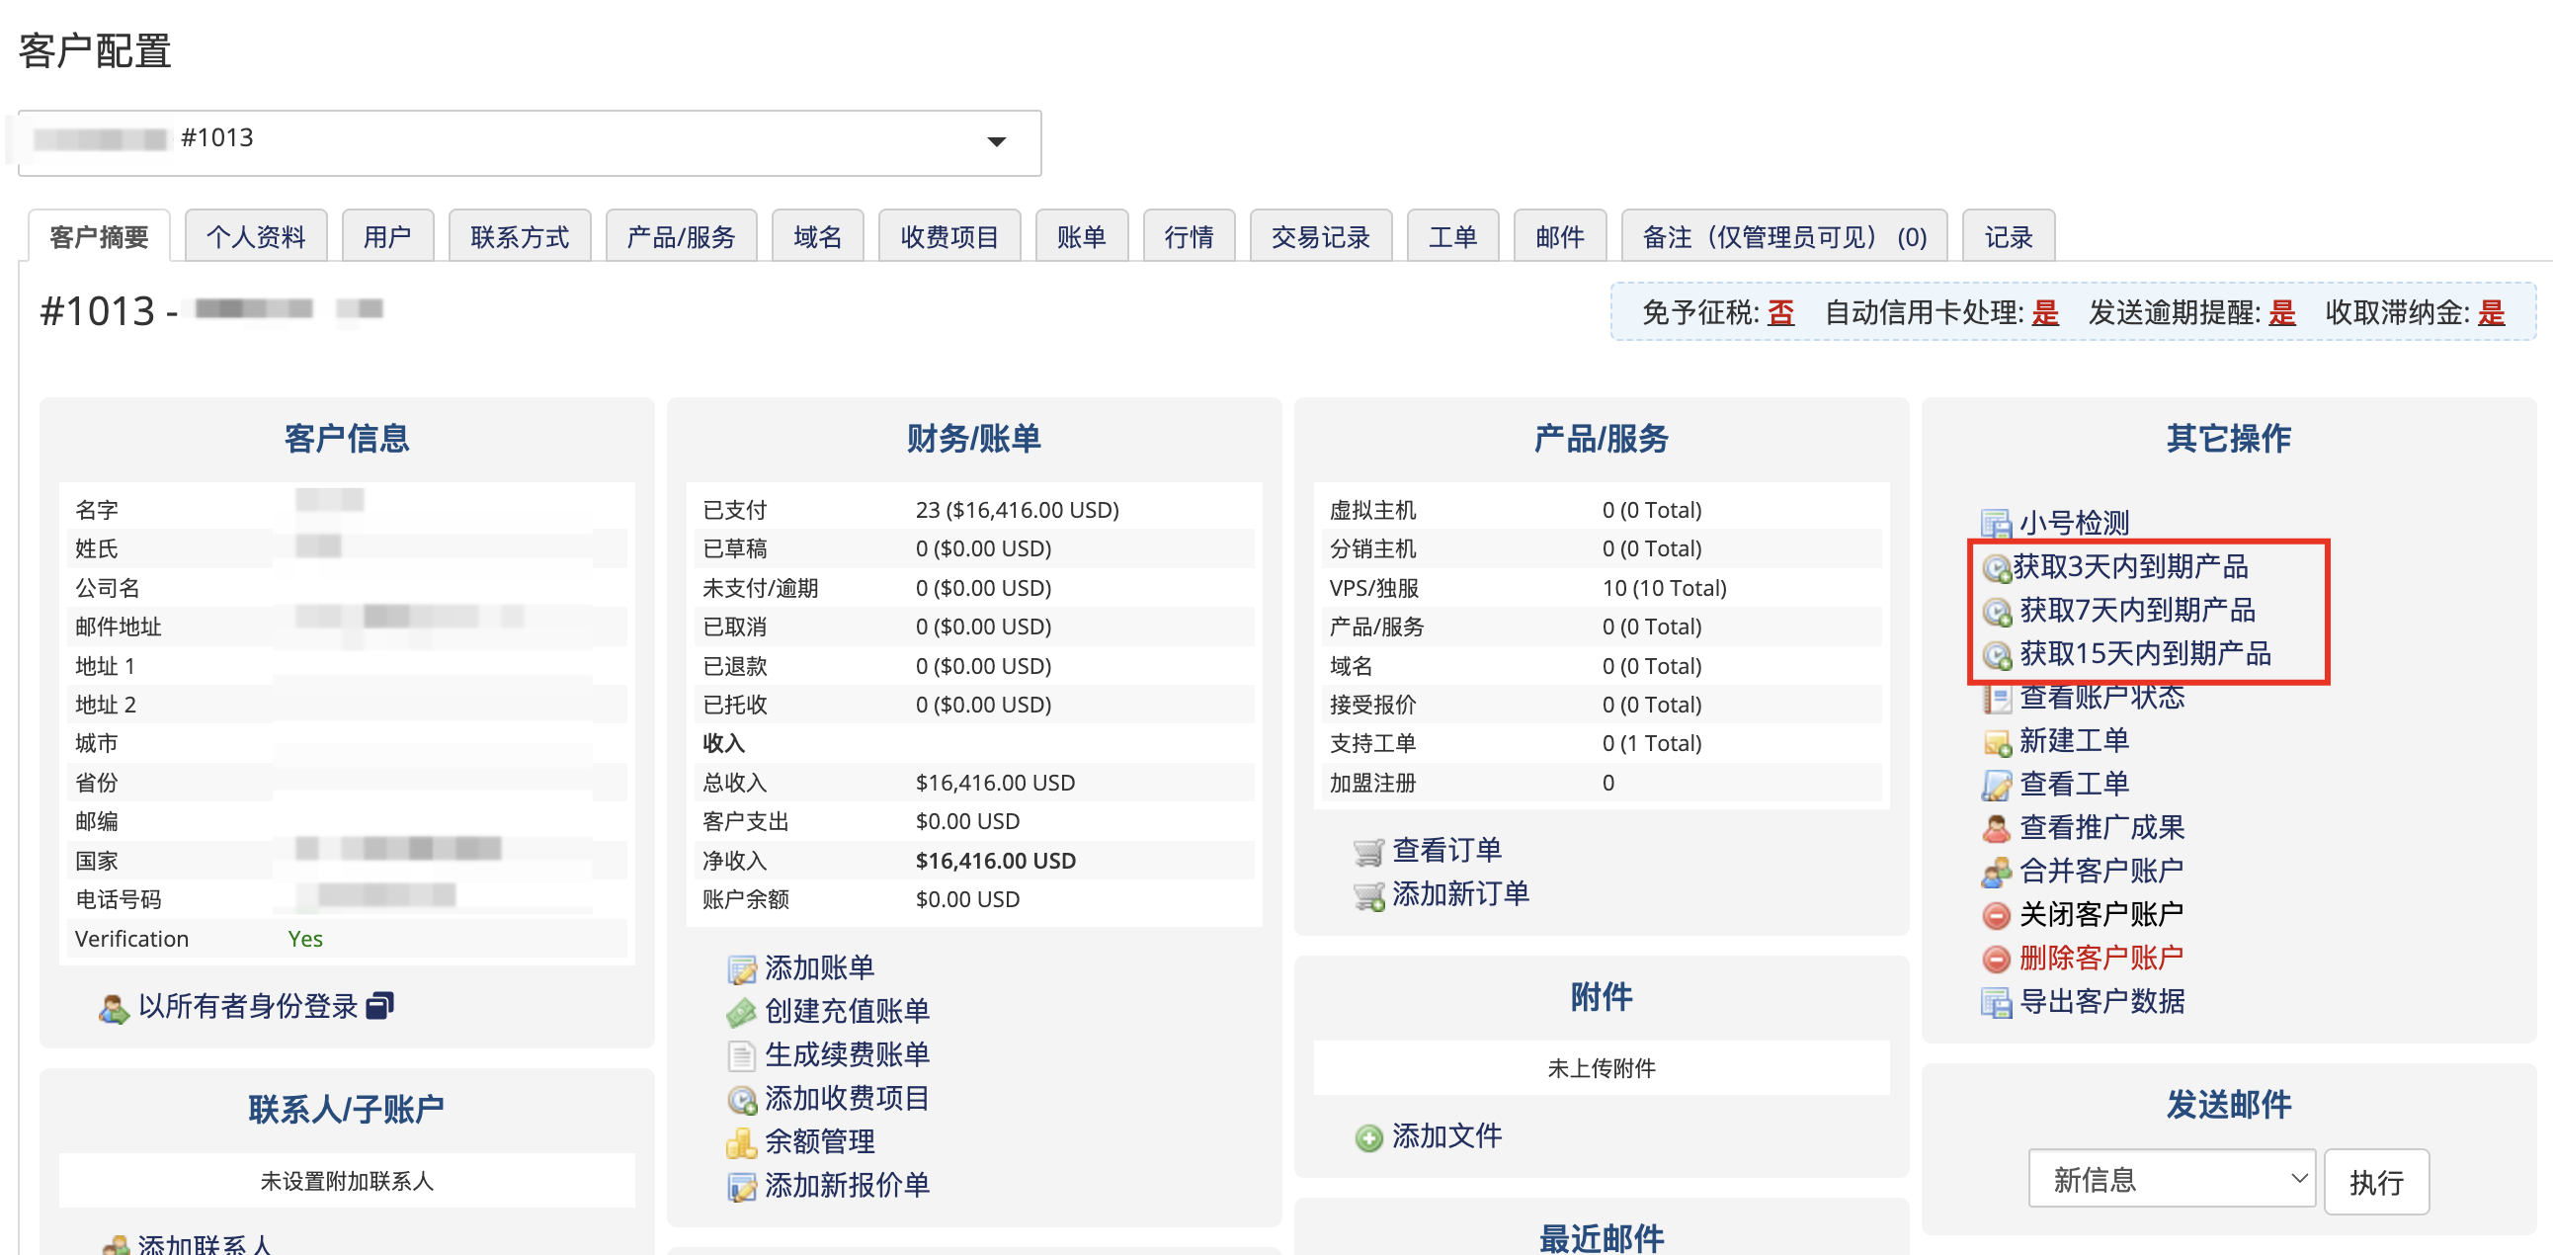Open the 交易记录 tab
This screenshot has height=1255, width=2553.
click(1320, 237)
